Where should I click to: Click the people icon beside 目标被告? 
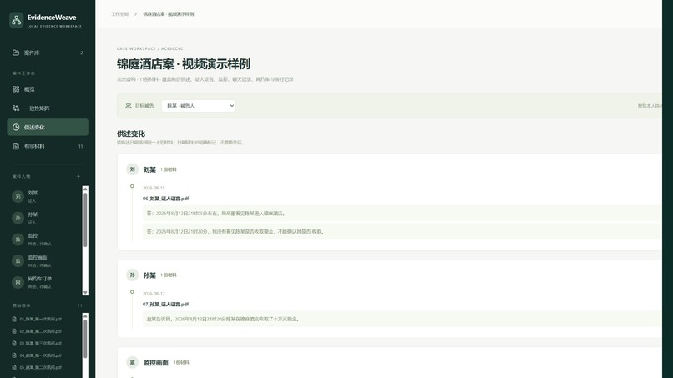(x=129, y=106)
